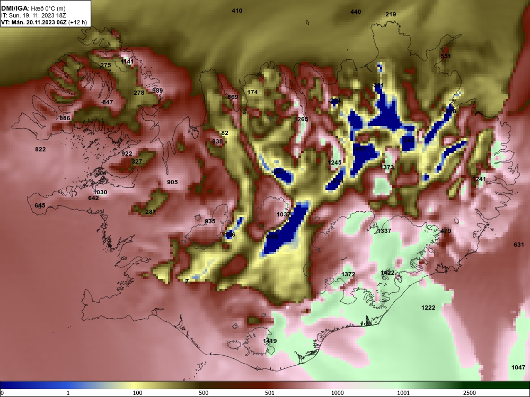Click the map value 1245
530x397 pixels.
coord(334,163)
